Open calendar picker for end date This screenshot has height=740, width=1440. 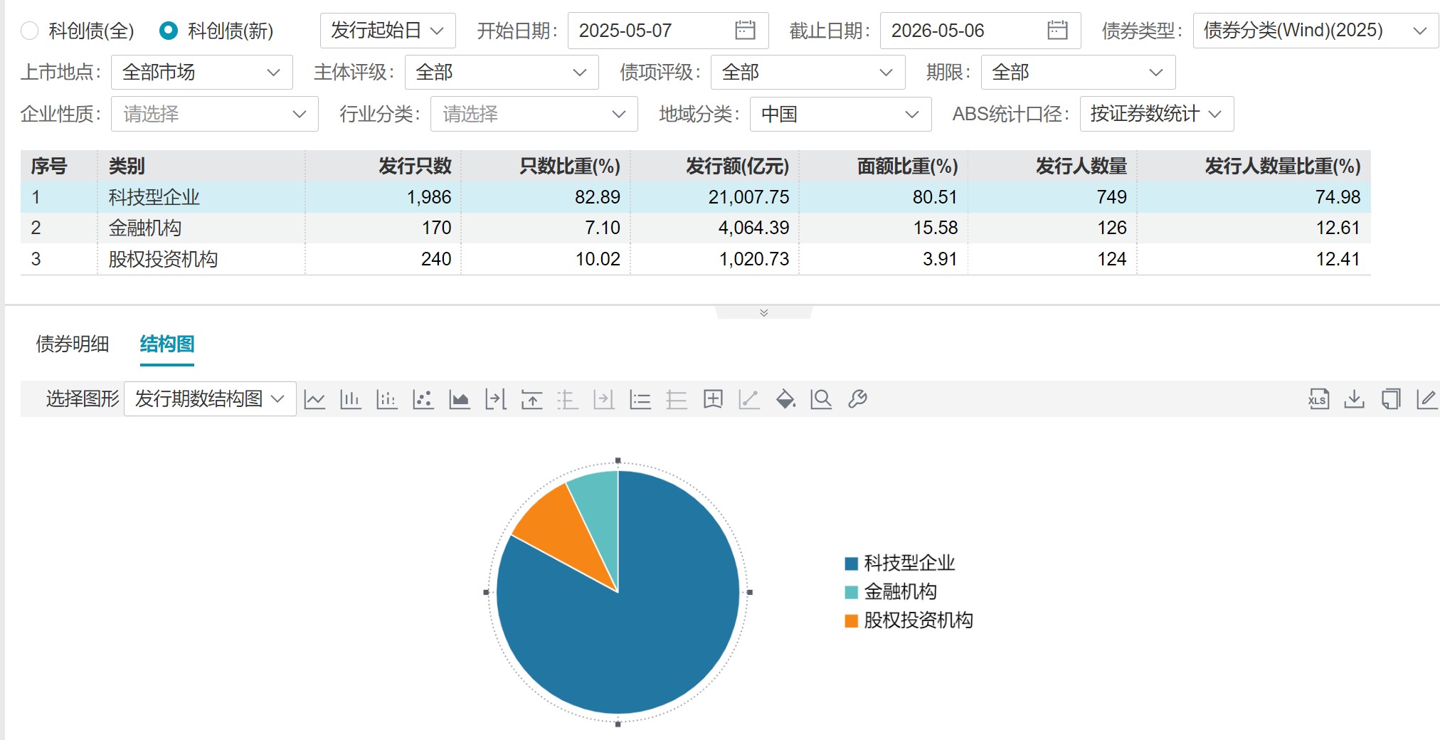[x=1058, y=31]
